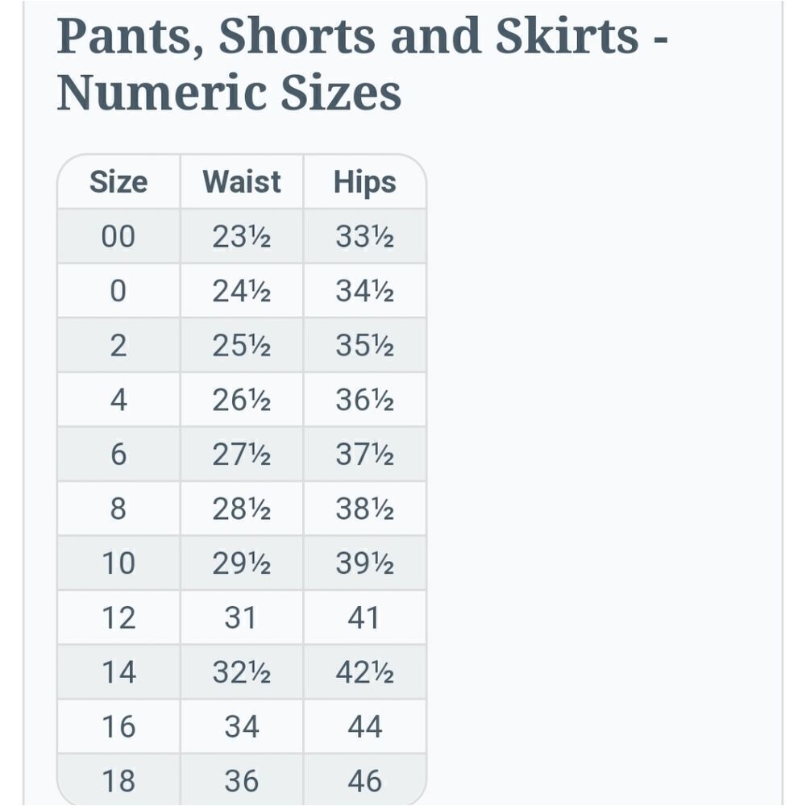Click the waist value 31

click(x=242, y=618)
